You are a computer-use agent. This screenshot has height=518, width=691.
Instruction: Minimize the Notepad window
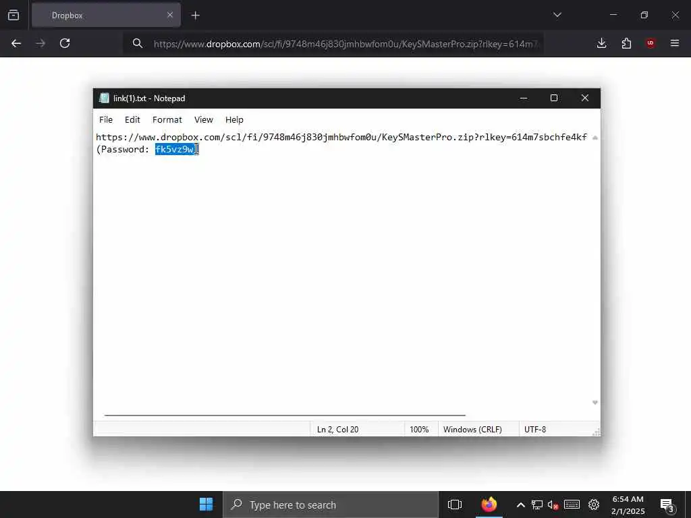524,98
